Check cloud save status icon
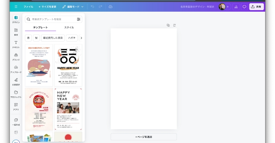The image size is (275, 143). 110,7
